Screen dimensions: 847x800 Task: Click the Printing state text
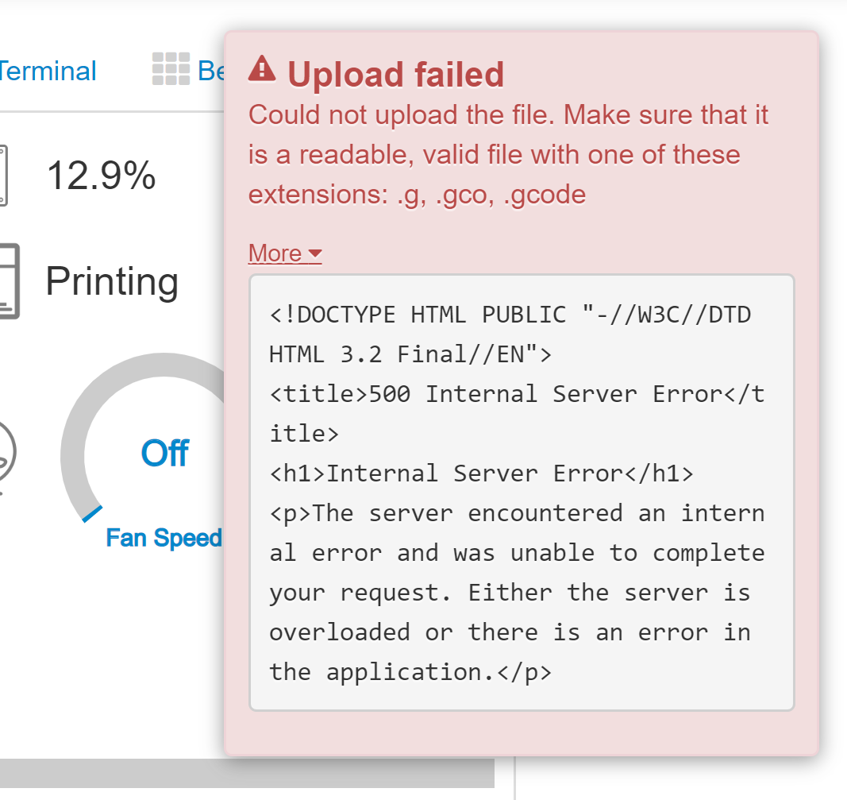(112, 280)
